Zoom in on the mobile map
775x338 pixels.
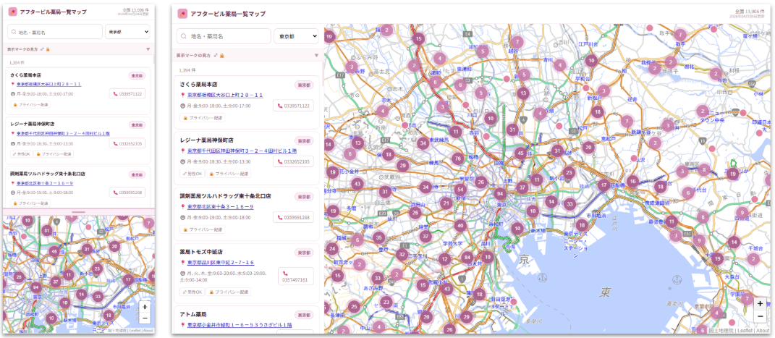[x=144, y=306]
